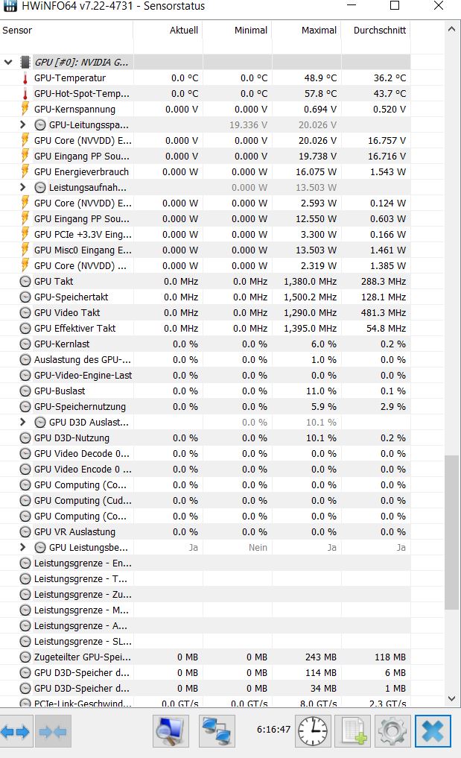Click the clock icon beside GPU D3D-Nutzung
The height and width of the screenshot is (758, 461).
point(25,438)
